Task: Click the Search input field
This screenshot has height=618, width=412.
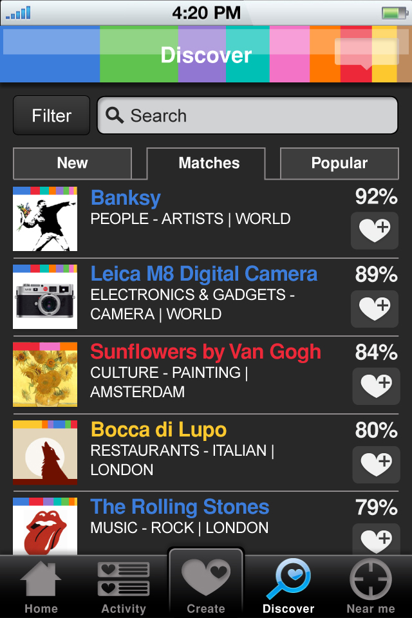Action: pos(248,116)
